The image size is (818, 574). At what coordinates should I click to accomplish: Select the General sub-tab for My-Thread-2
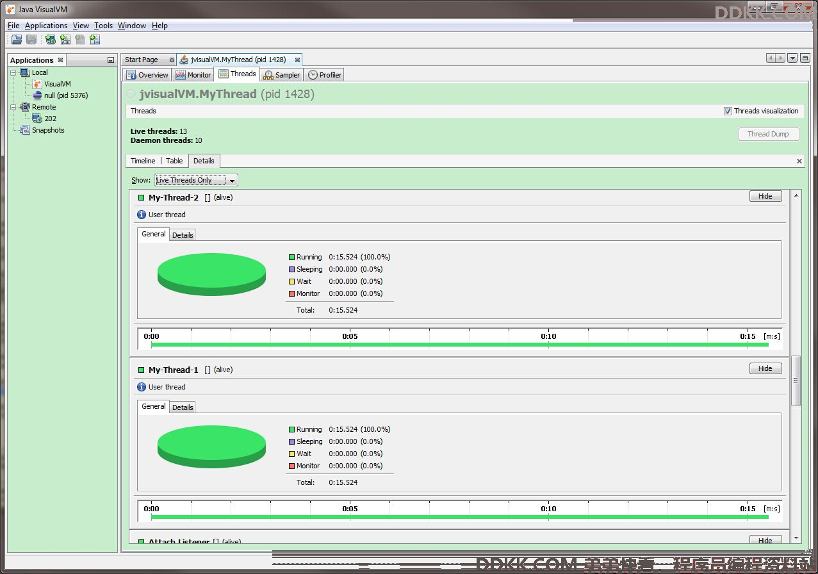[x=154, y=234]
